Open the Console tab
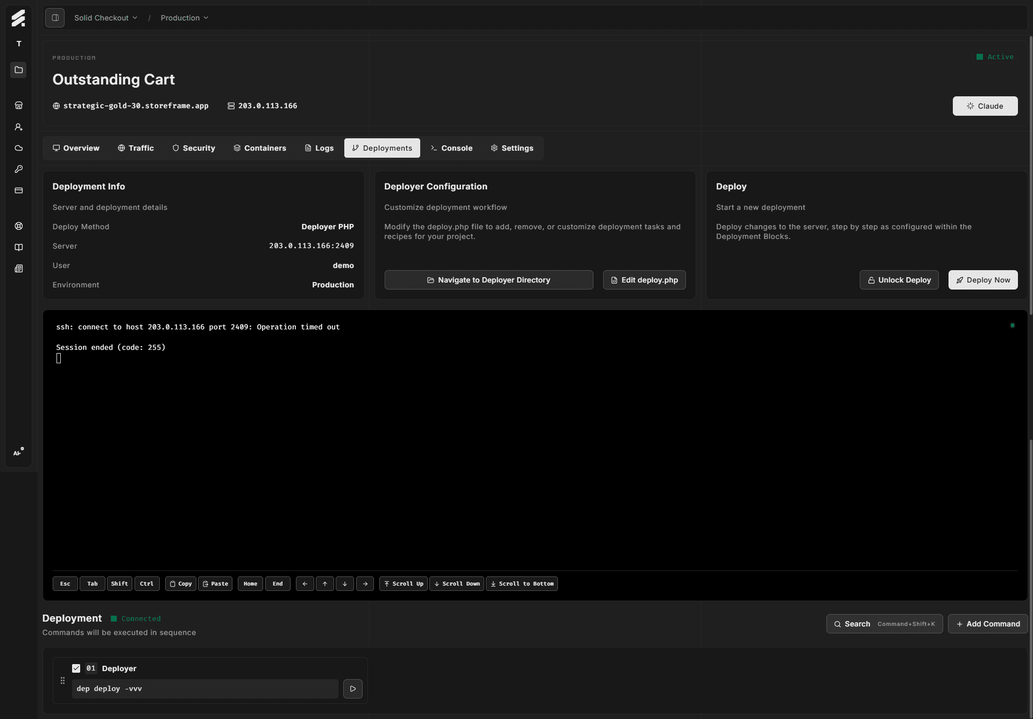The image size is (1033, 719). point(451,148)
